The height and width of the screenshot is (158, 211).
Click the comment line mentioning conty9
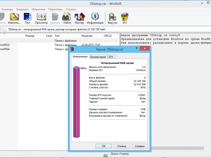coord(150,35)
